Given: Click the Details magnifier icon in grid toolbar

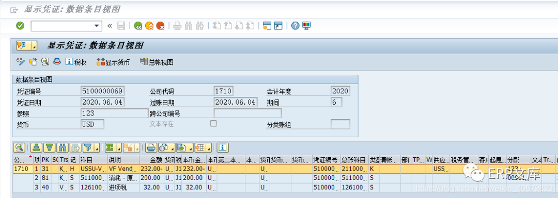Looking at the screenshot, I should (x=19, y=147).
